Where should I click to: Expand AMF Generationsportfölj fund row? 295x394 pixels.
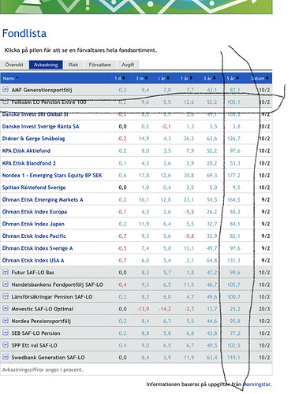6,90
